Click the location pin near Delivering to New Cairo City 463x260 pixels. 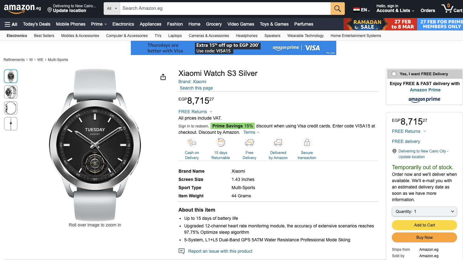pos(394,151)
